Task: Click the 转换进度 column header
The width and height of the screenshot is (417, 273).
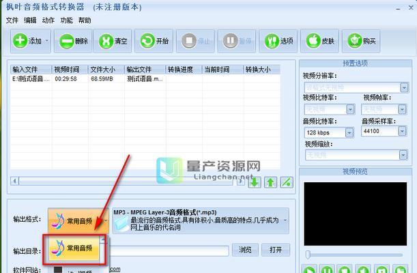Action: tap(184, 70)
